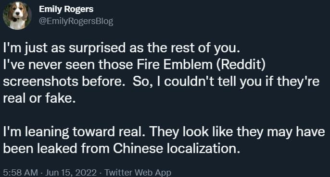This screenshot has height=177, width=330.
Task: Click the "(Reddit)" word in the tweet
Action: [240, 65]
